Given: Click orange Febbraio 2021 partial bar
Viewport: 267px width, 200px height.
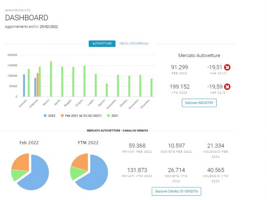Looking at the screenshot, I should coord(38,85).
